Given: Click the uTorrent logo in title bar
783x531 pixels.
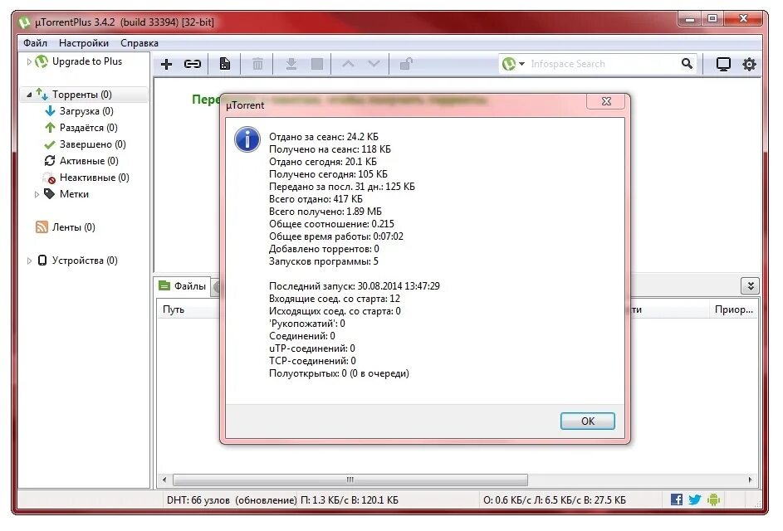Looking at the screenshot, I should point(24,22).
